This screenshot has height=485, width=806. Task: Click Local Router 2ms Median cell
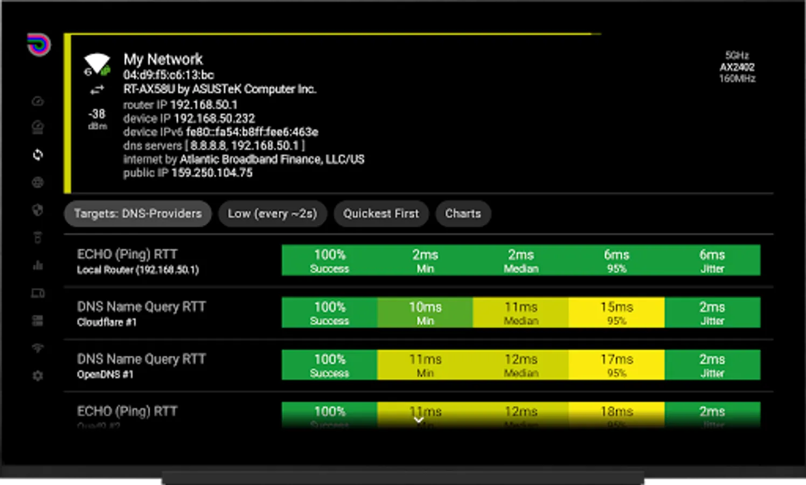(521, 260)
